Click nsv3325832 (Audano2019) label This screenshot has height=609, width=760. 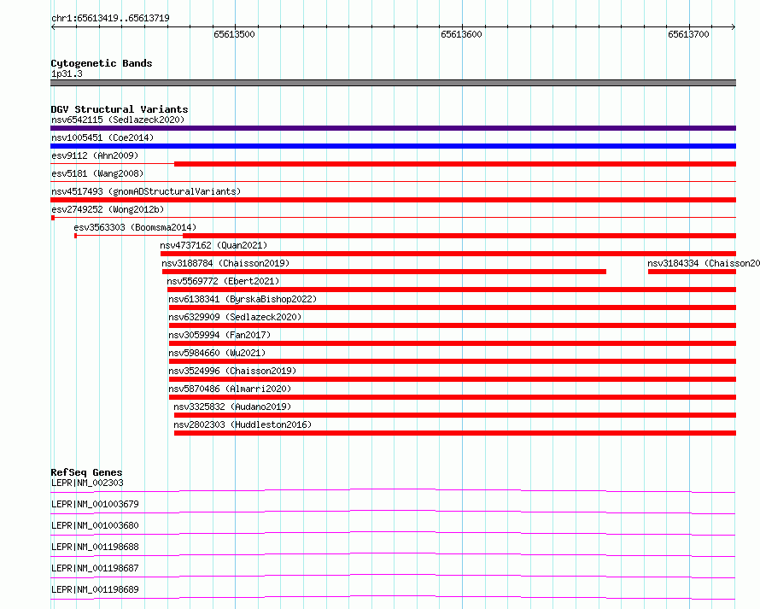click(x=232, y=407)
